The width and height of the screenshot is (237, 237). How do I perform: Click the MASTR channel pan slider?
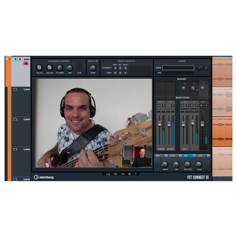point(161,111)
